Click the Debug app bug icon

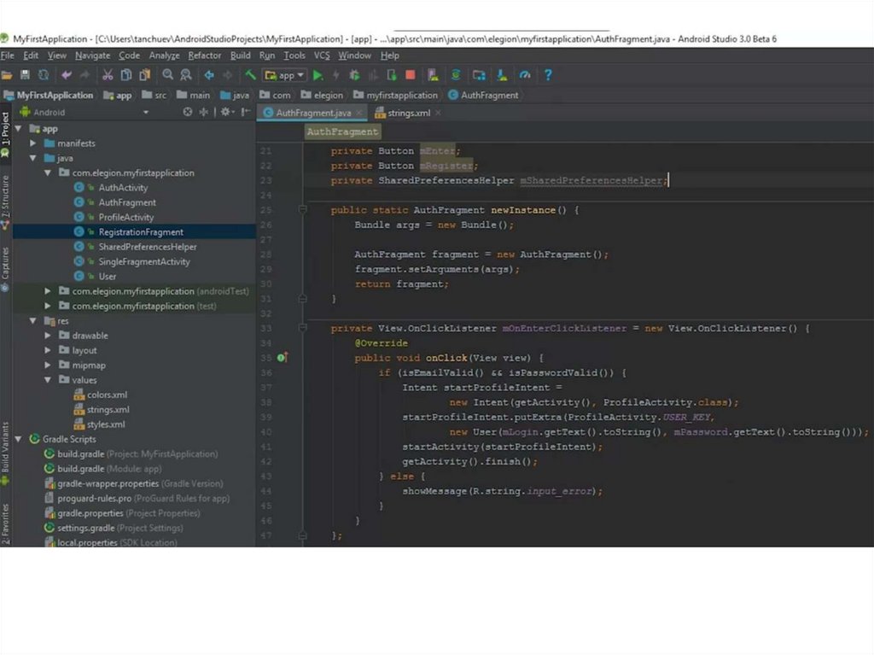[354, 75]
